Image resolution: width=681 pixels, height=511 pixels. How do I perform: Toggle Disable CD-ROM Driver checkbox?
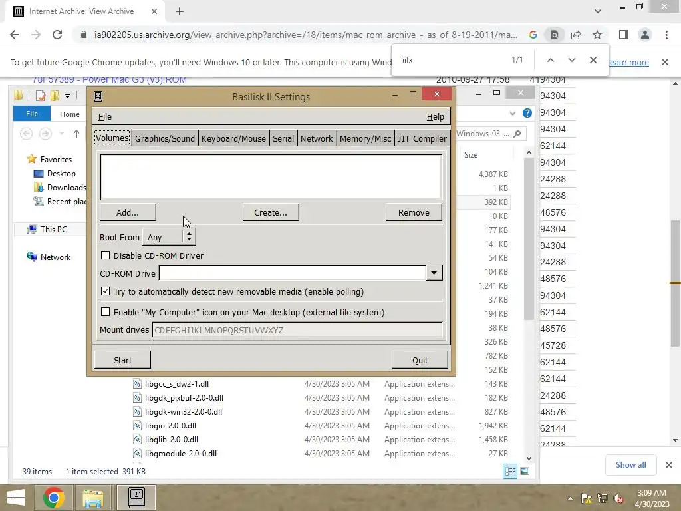106,255
